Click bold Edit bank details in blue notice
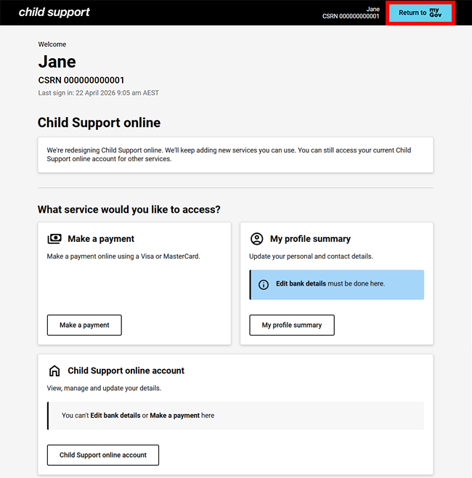 301,283
